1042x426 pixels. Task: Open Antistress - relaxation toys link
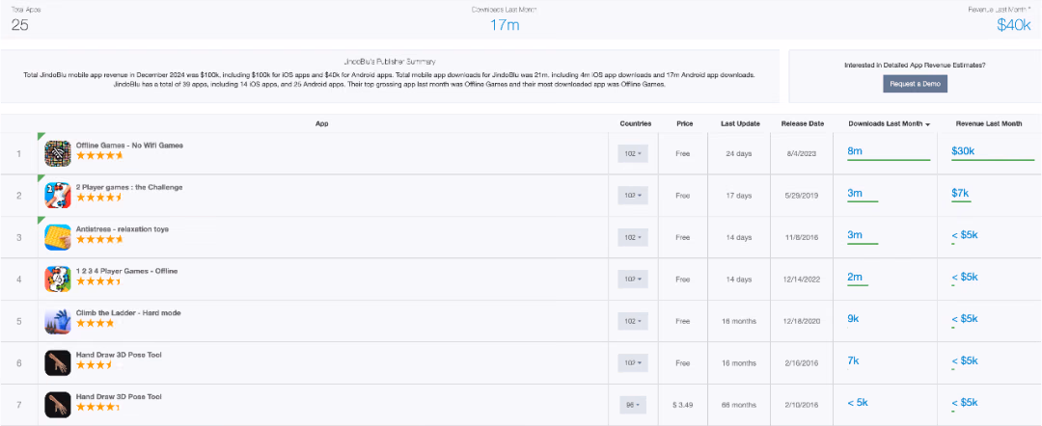(123, 229)
